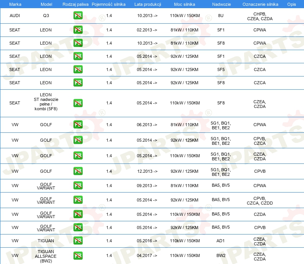Viewport: 304px width, 264px height.
Task: Click the Model column header
Action: coord(46,4)
